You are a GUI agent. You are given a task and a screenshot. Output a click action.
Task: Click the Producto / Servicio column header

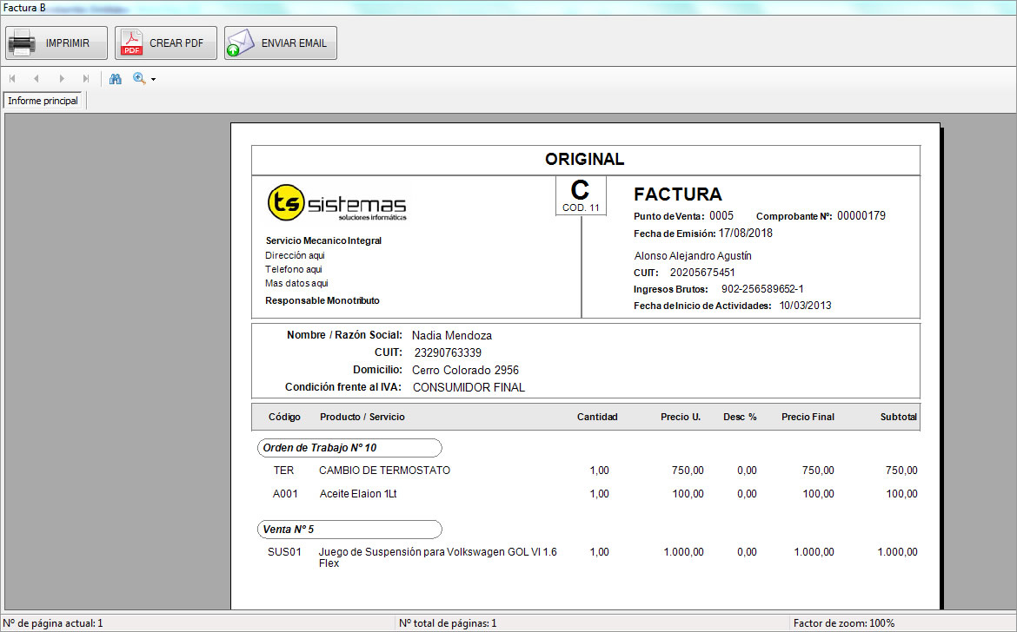click(x=362, y=417)
